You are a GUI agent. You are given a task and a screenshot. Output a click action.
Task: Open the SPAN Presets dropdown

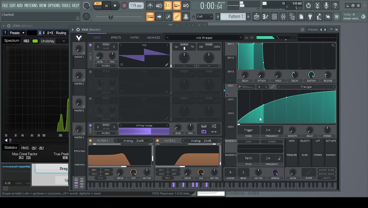17,33
